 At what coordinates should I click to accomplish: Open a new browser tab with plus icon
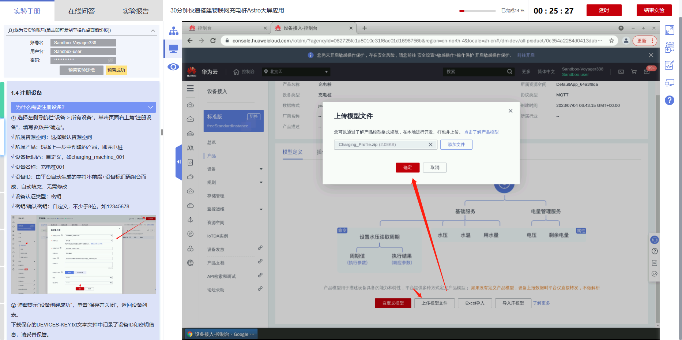[365, 28]
